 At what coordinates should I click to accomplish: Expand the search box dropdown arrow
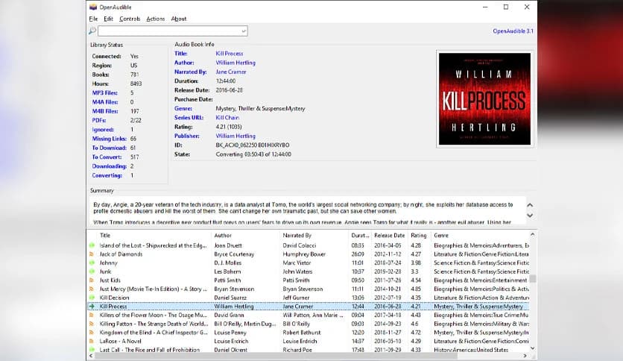244,31
